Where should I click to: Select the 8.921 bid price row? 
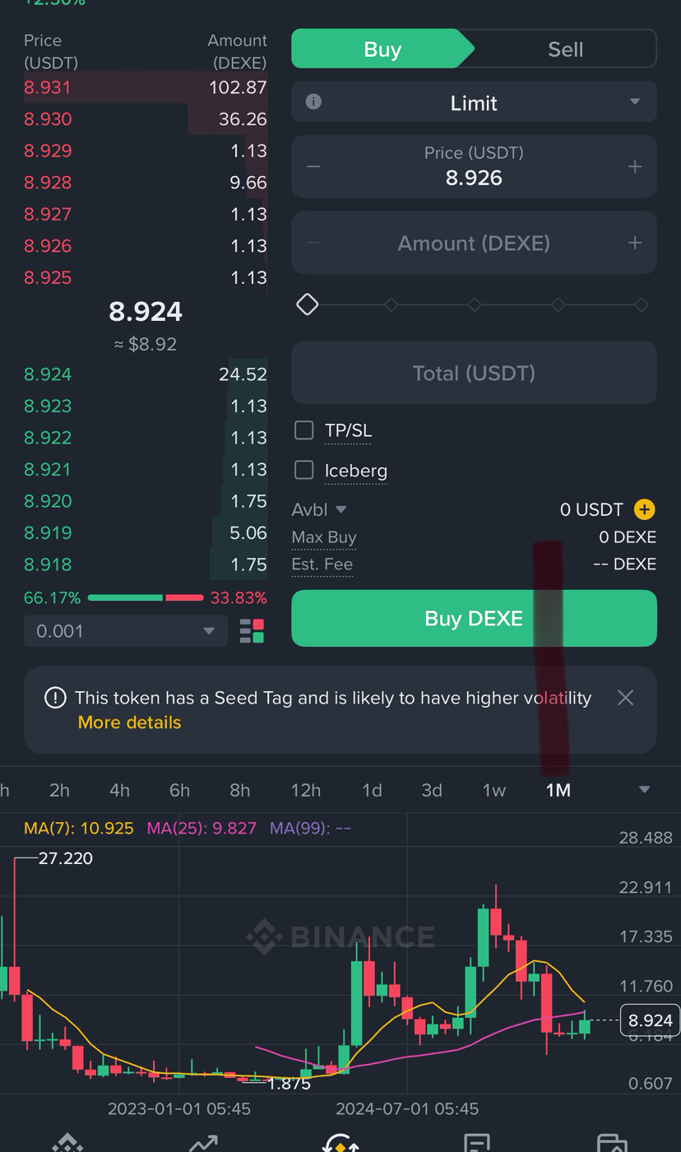tap(146, 469)
